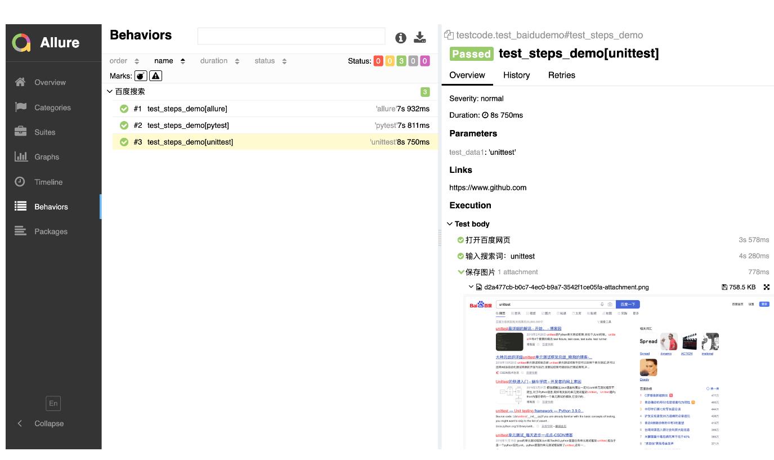
Task: Toggle the flaky mark filter (bomb icon)
Action: pos(141,76)
